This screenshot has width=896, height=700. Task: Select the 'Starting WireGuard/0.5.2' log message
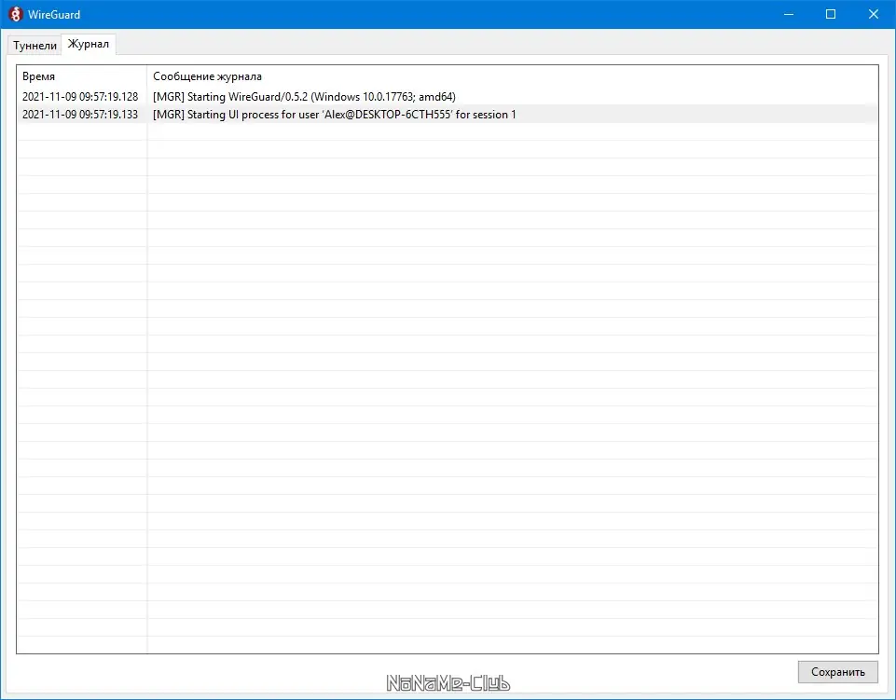click(x=304, y=97)
